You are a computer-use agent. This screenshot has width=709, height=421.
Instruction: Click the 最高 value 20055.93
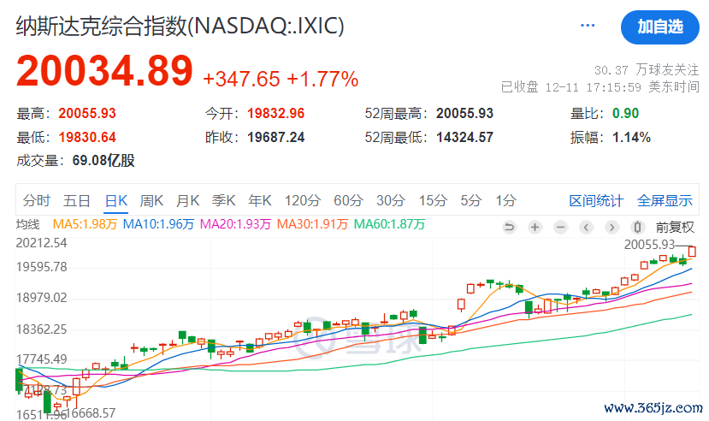pyautogui.click(x=87, y=113)
